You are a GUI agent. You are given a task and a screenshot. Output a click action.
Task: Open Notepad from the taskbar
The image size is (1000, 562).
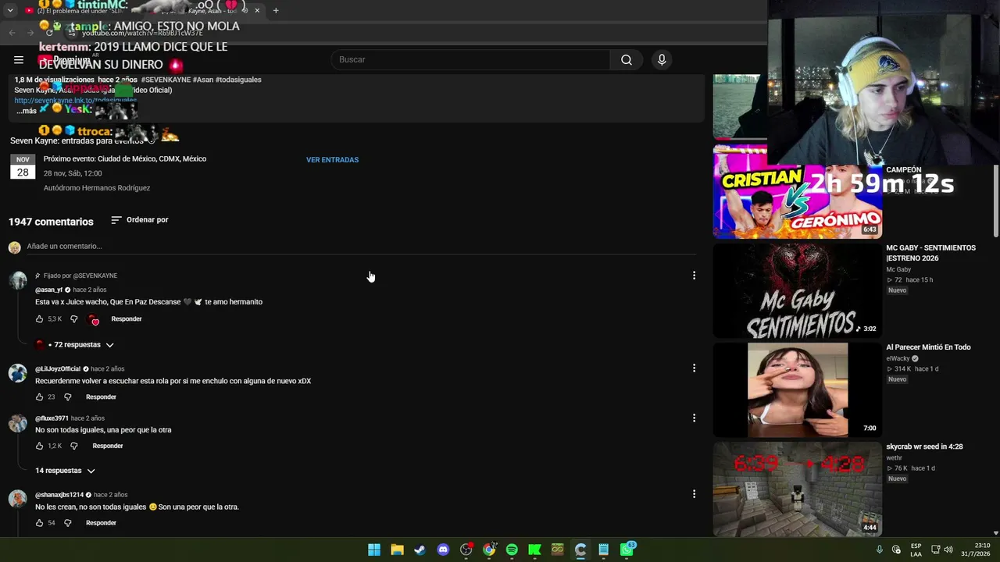coord(603,550)
